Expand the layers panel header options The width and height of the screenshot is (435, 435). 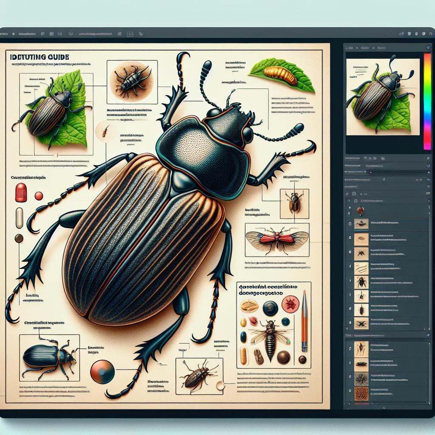(x=427, y=186)
